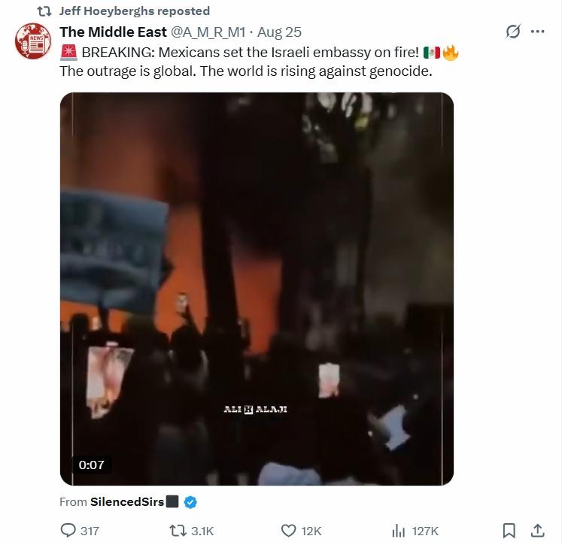This screenshot has height=545, width=562.
Task: Click the share upload icon
Action: click(x=538, y=530)
